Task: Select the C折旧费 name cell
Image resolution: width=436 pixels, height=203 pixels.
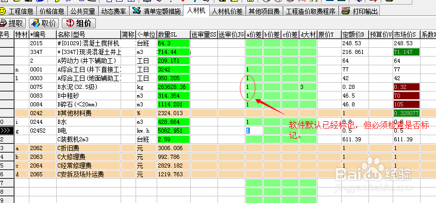Action: pyautogui.click(x=89, y=148)
